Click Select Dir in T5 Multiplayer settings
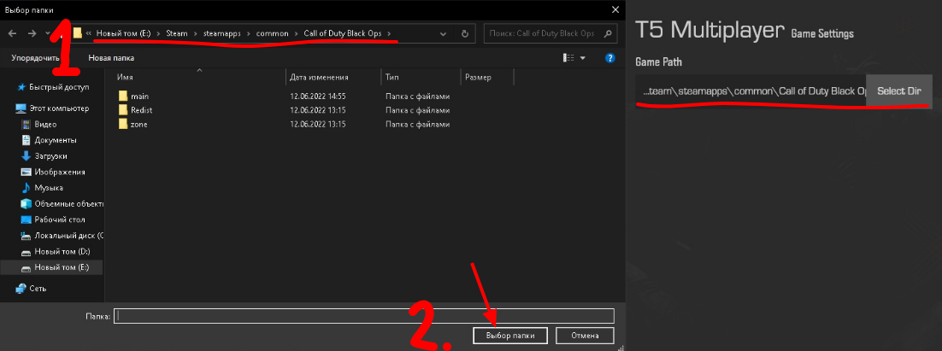The image size is (942, 351). [x=898, y=91]
